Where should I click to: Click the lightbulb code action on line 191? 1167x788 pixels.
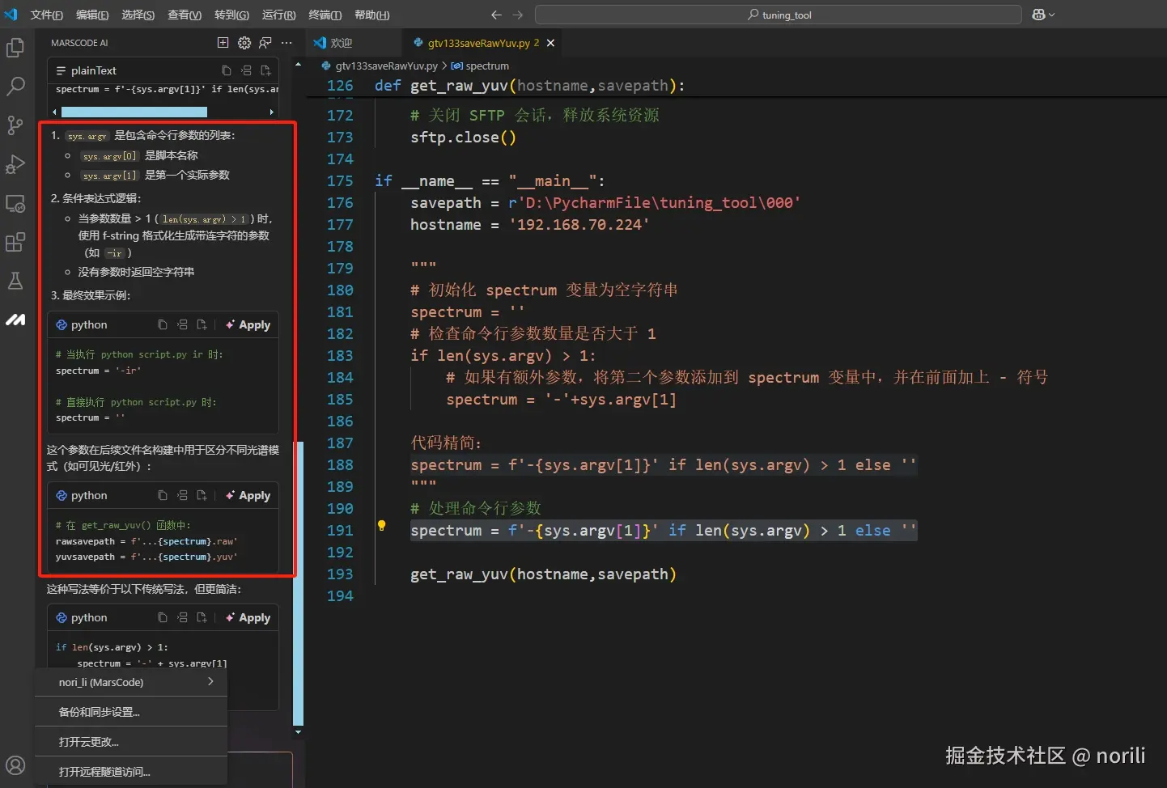coord(381,526)
